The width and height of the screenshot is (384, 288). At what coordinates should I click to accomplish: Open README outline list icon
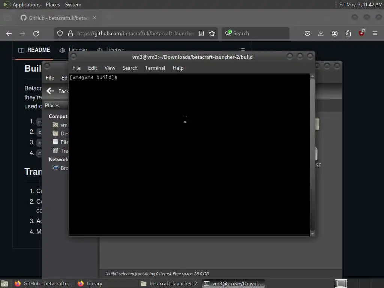[x=242, y=49]
